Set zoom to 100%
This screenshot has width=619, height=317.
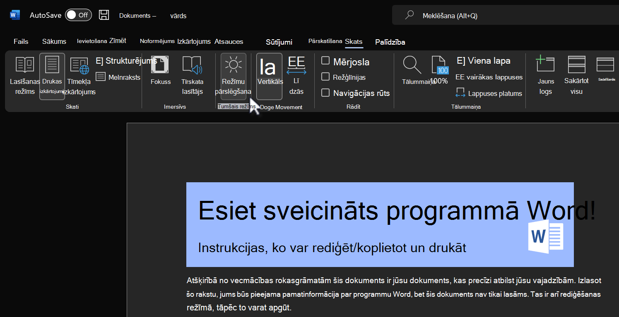pyautogui.click(x=439, y=71)
